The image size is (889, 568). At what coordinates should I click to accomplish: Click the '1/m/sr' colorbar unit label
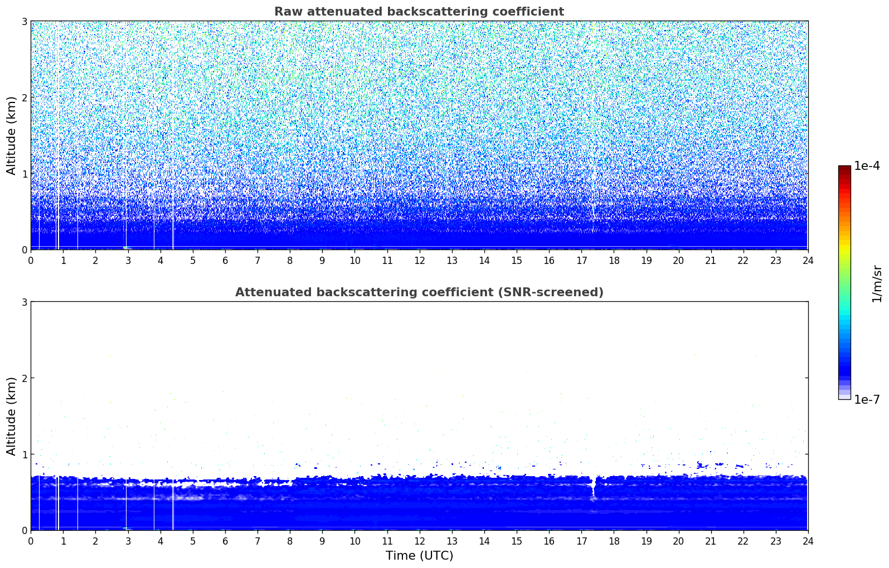pos(877,283)
